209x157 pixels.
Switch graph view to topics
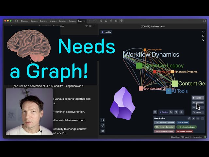198,98
